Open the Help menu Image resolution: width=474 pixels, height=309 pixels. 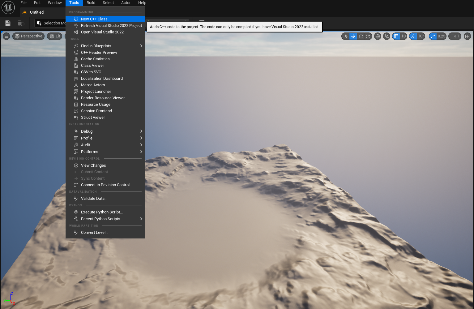pos(142,3)
